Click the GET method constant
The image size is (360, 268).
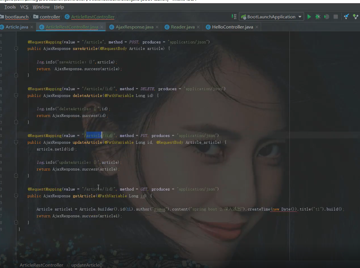144,189
